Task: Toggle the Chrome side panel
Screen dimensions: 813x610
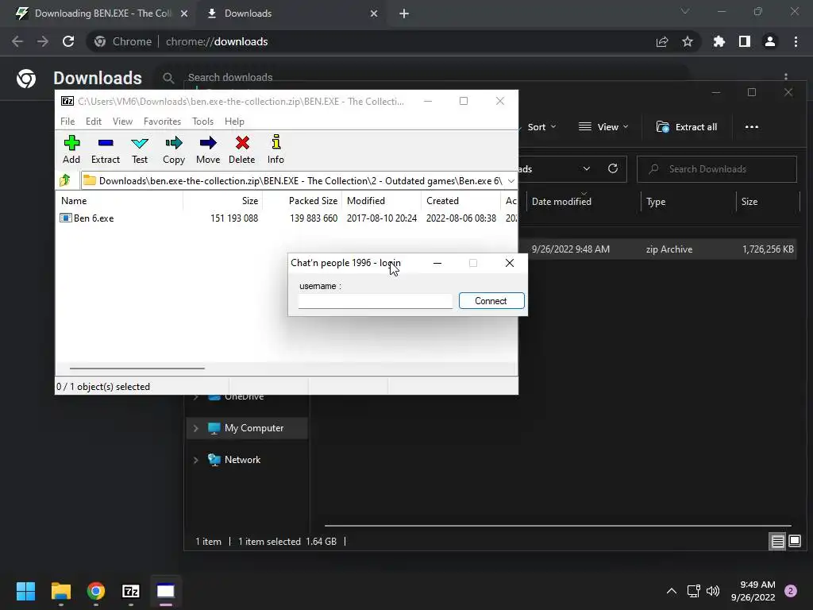Action: [x=745, y=41]
